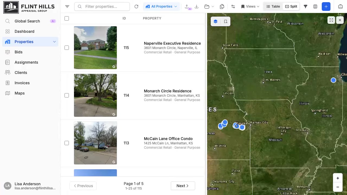Open the funnel filter icon
This screenshot has height=195, width=347.
[x=306, y=6]
